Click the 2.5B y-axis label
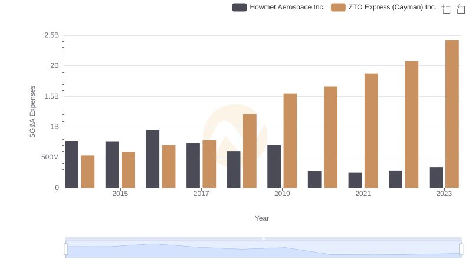 click(x=52, y=35)
